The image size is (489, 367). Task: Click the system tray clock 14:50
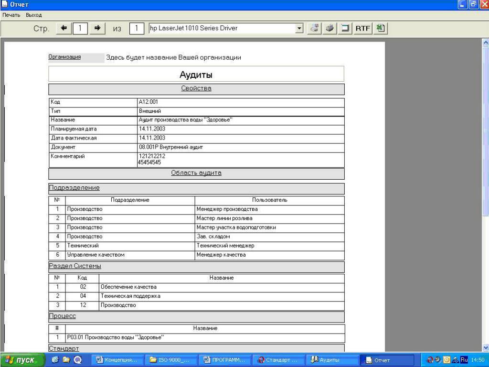tap(478, 360)
